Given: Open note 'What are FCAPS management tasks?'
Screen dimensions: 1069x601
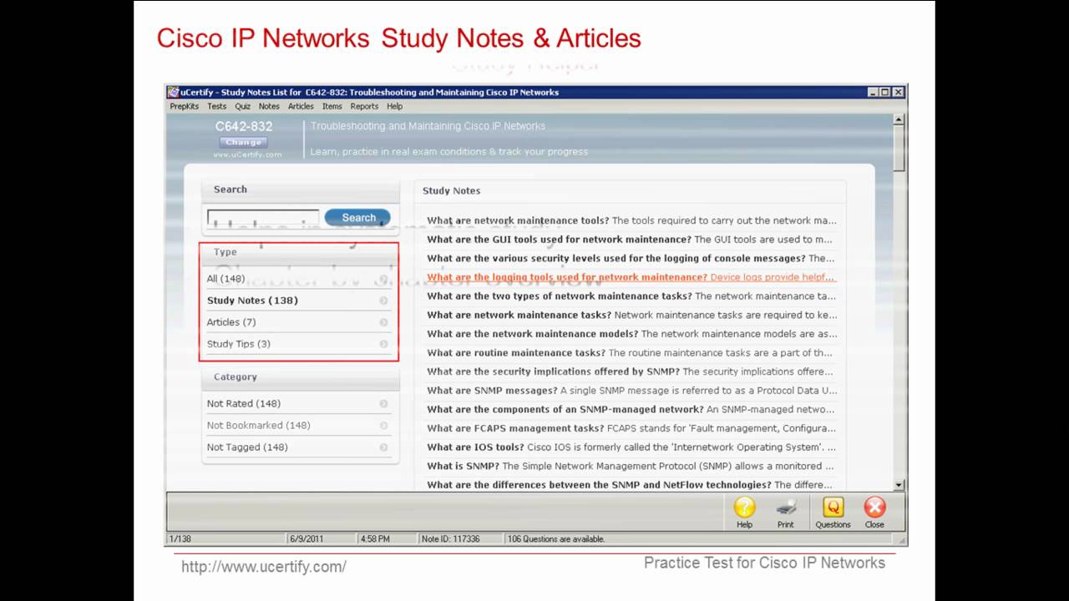Looking at the screenshot, I should click(631, 428).
